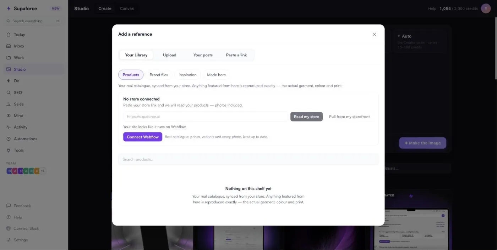497x250 pixels.
Task: Click Pull from my storefront
Action: 349,117
